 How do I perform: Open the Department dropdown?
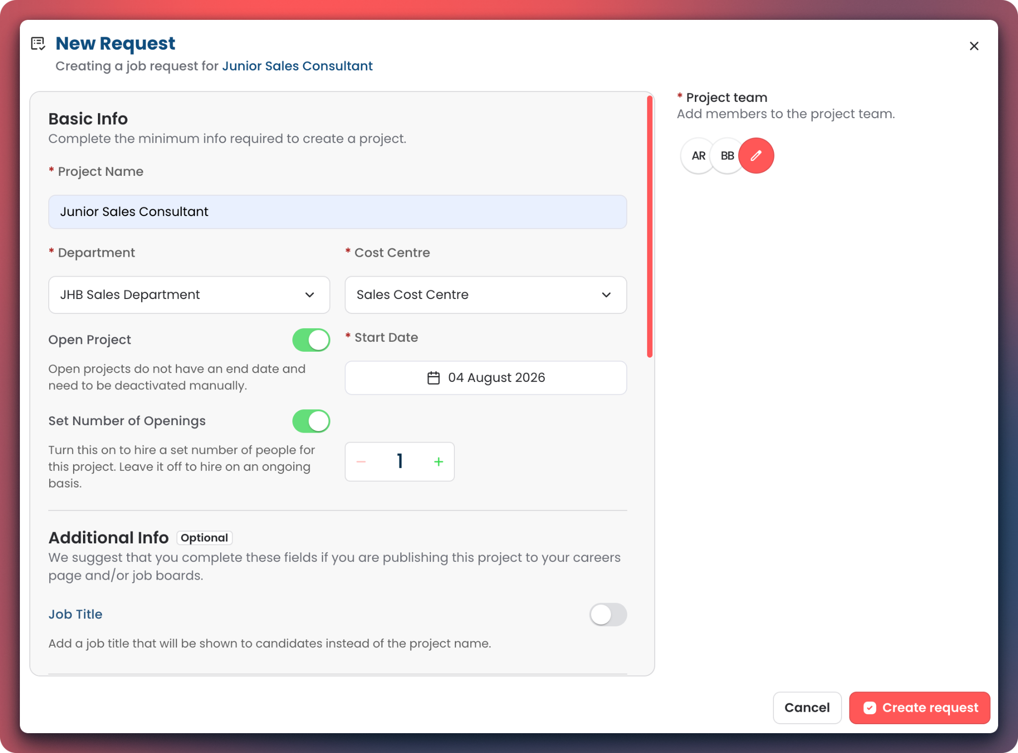[189, 295]
